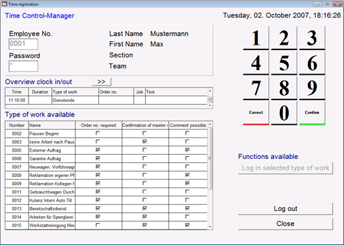Click the Duration column header
Viewport: 344px width, 245px height.
(x=40, y=92)
